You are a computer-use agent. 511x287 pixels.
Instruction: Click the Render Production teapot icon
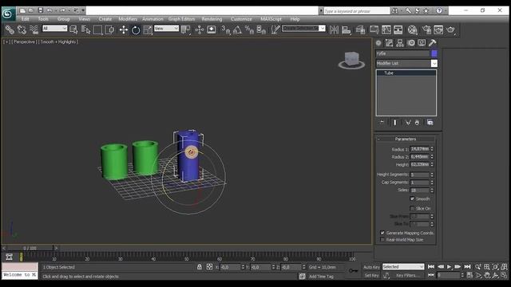pyautogui.click(x=450, y=30)
